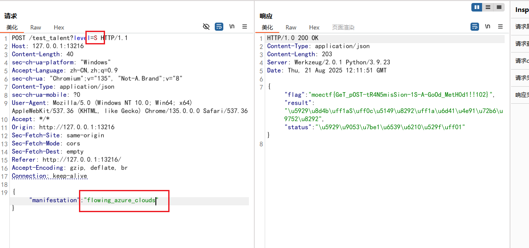Open the request panel hamburger menu
The height and width of the screenshot is (248, 529).
(245, 26)
